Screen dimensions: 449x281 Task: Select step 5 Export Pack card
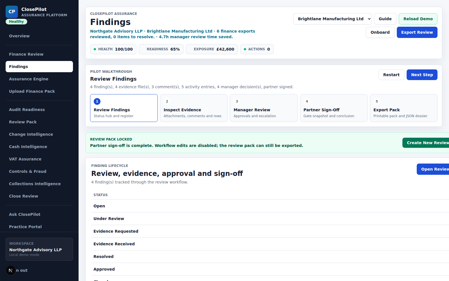click(404, 108)
